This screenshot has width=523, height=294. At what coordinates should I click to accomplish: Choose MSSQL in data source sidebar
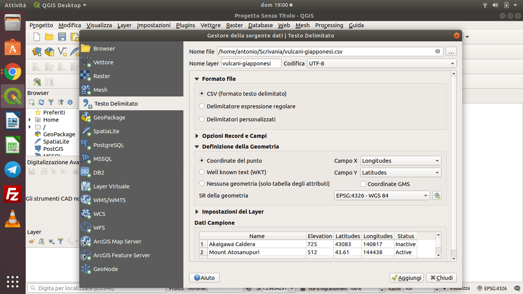coord(131,159)
